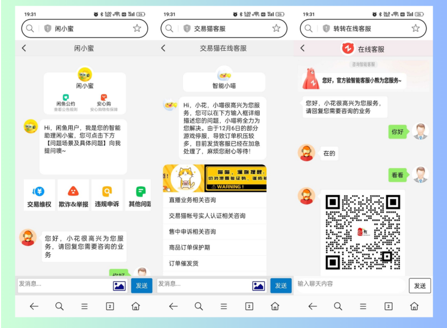Go back from the 交易猫在线客服 page
This screenshot has height=328, width=447.
163,48
